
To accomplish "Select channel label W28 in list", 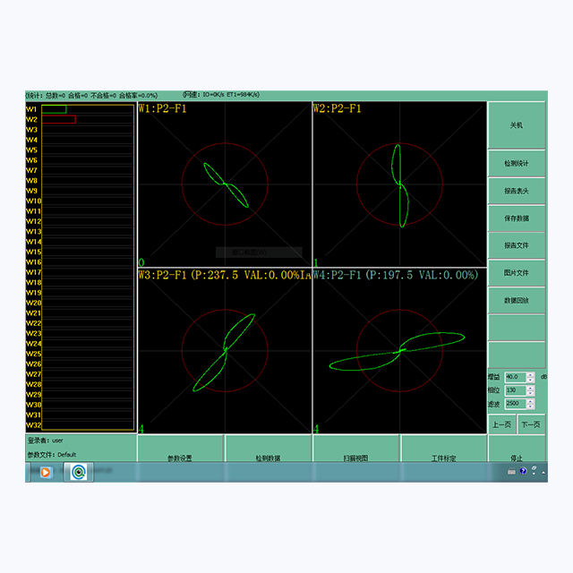I will coord(34,384).
